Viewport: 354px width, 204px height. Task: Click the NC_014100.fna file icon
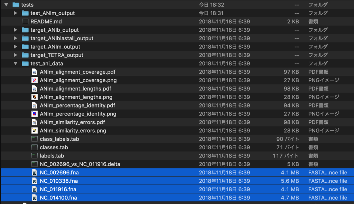(x=34, y=198)
